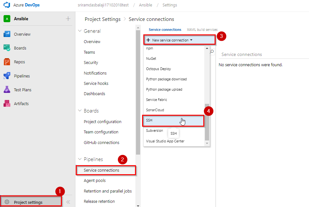Open Notifications settings page
309x207 pixels.
pyautogui.click(x=95, y=73)
